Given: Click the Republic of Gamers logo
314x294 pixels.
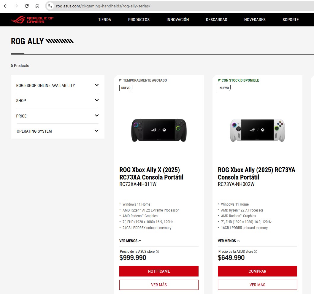Looking at the screenshot, I should click(32, 20).
